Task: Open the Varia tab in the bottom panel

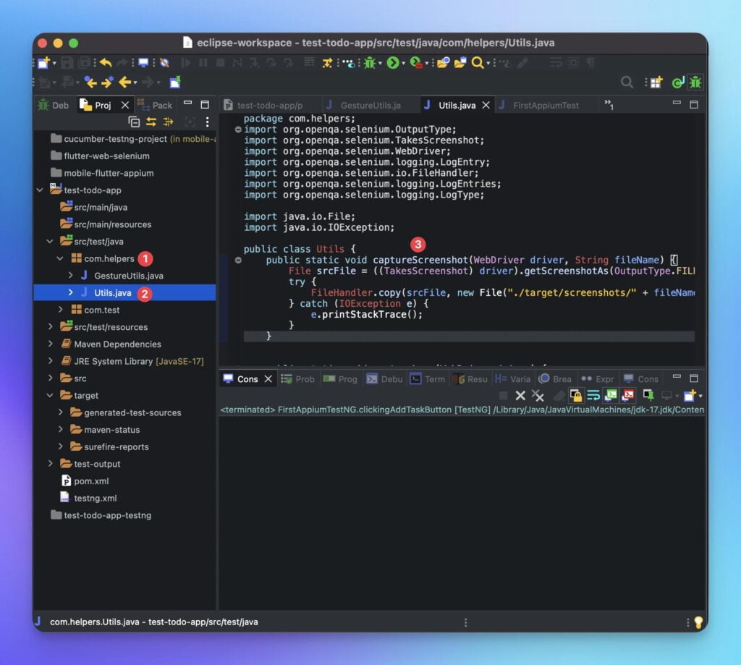Action: tap(513, 379)
